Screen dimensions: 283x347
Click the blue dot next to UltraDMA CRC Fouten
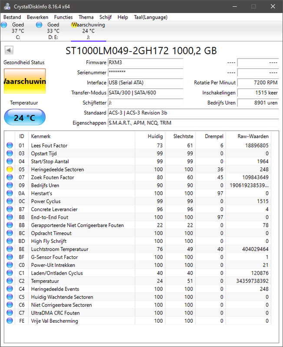coord(10,313)
